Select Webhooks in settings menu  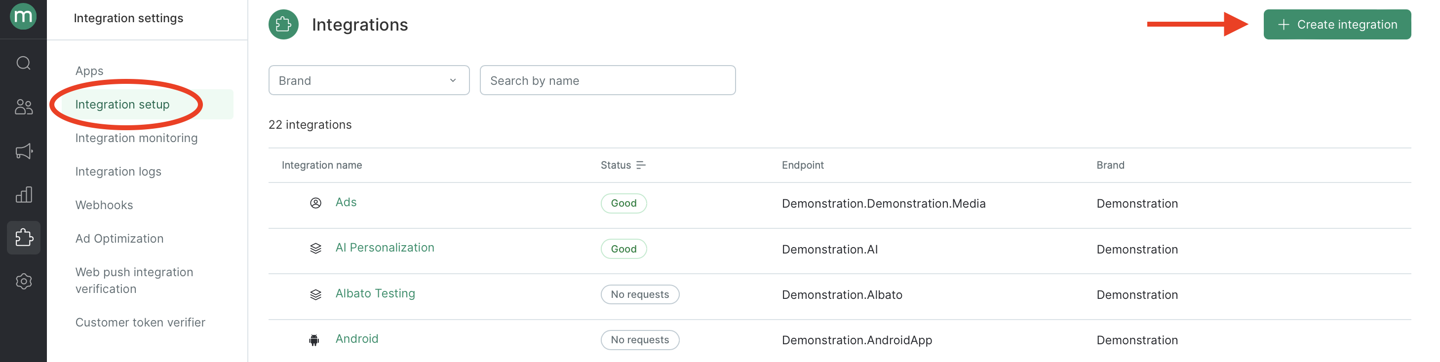point(104,205)
